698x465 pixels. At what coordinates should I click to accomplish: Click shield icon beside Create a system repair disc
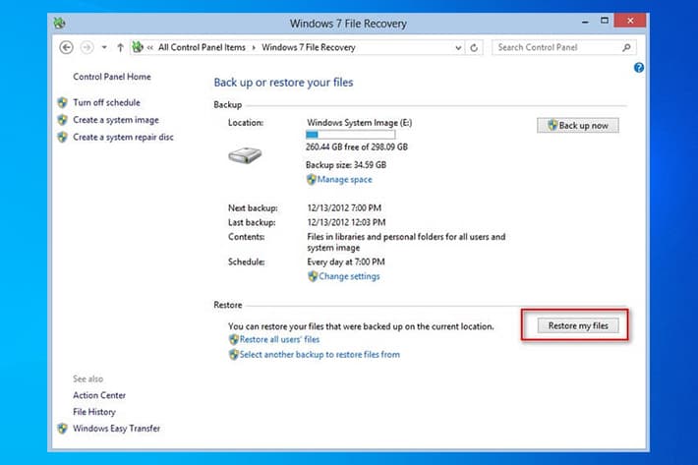tap(62, 138)
